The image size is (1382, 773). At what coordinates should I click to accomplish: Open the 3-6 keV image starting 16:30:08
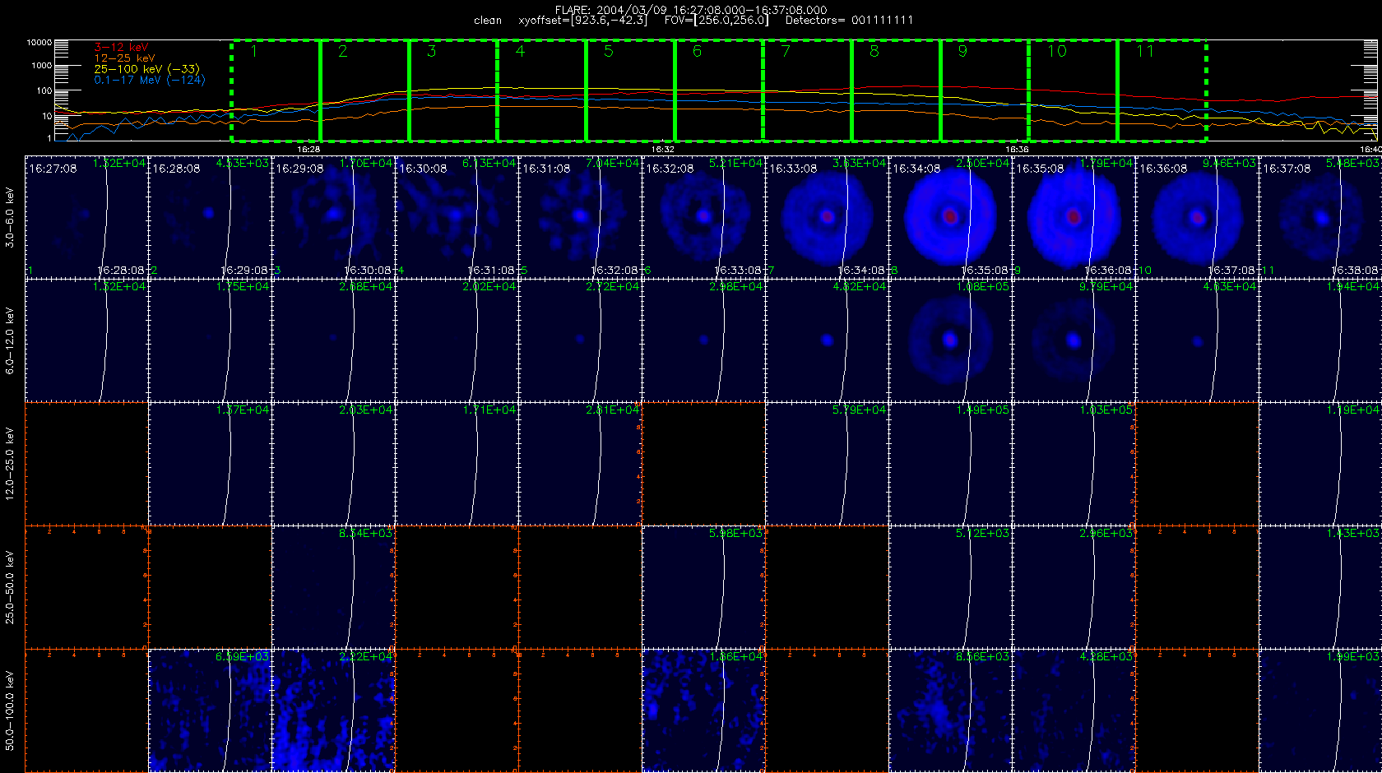click(457, 217)
